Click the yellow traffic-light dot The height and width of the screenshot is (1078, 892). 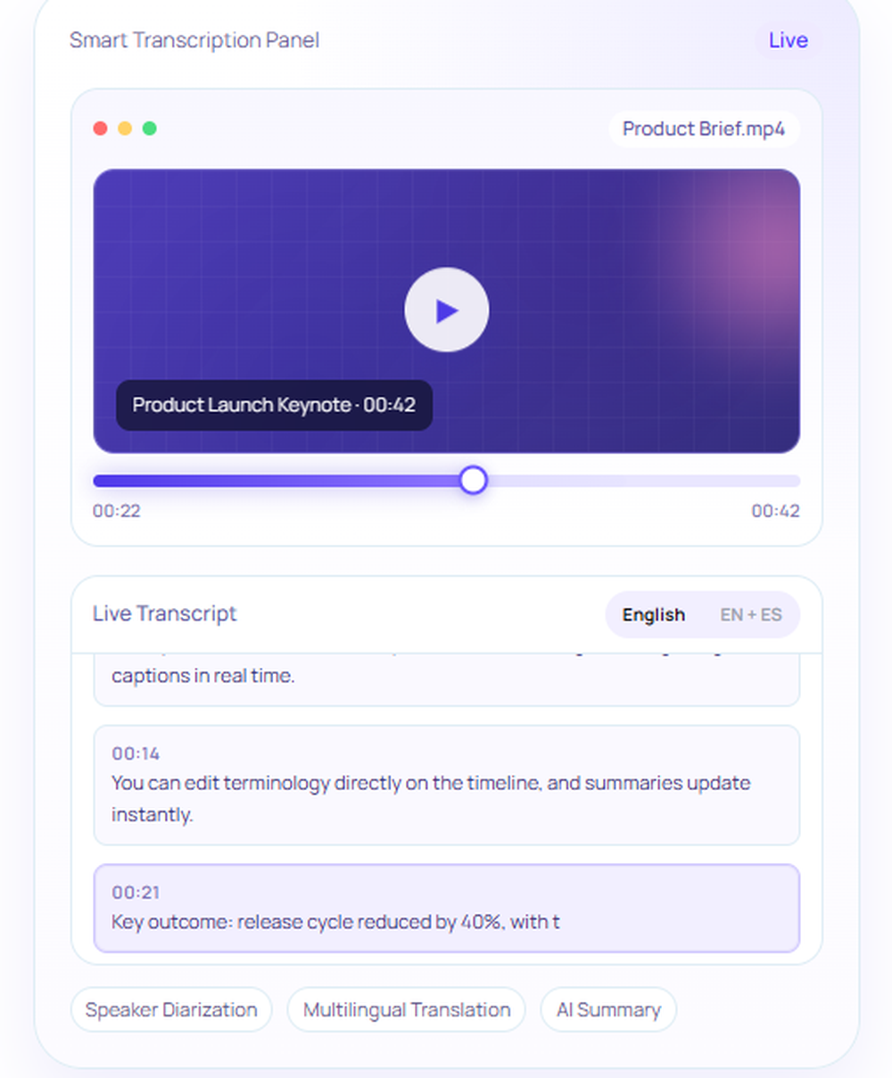coord(125,128)
